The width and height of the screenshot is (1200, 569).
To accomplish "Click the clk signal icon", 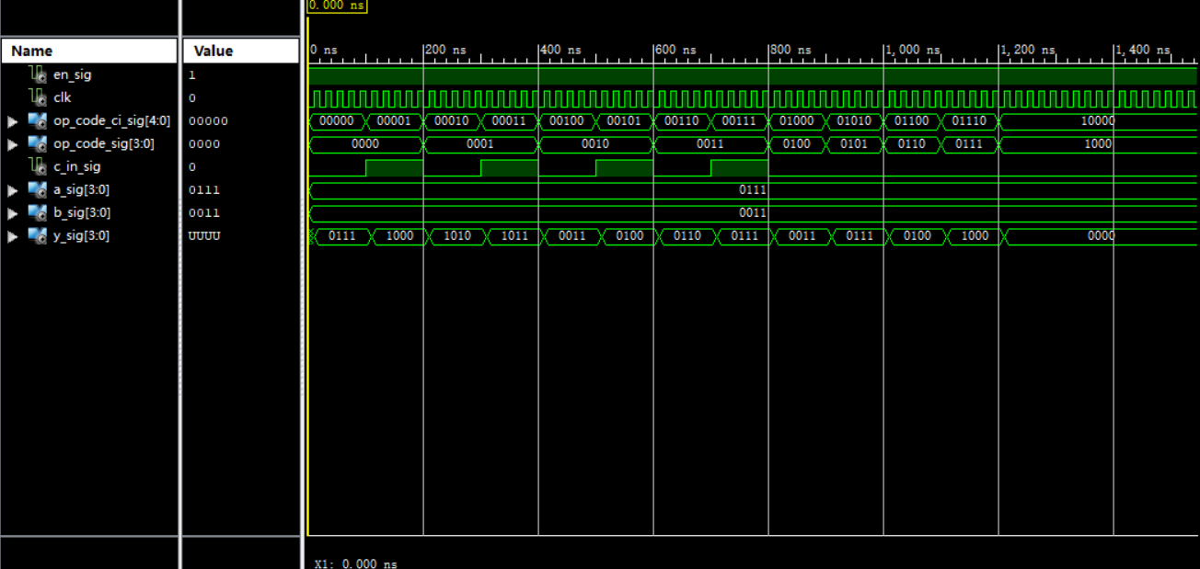I will click(x=38, y=97).
